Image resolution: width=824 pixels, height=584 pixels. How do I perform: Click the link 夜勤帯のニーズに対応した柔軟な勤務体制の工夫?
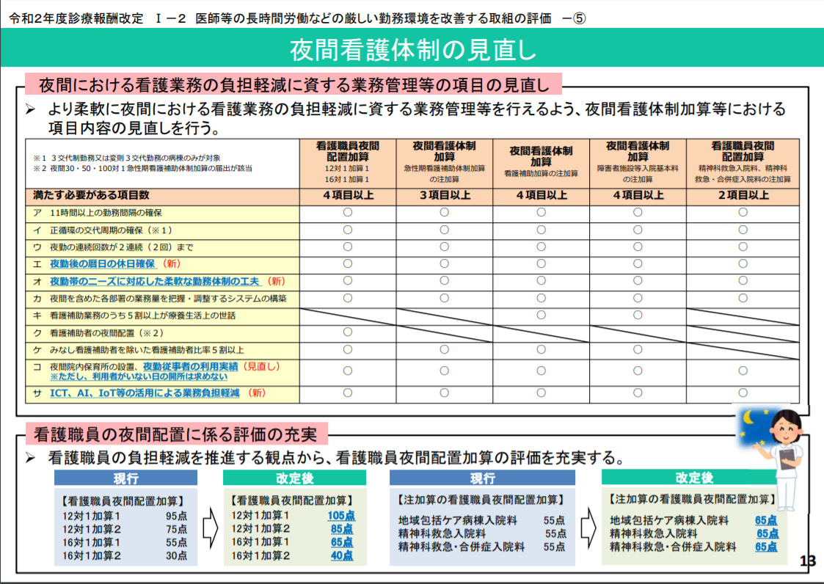tap(155, 281)
